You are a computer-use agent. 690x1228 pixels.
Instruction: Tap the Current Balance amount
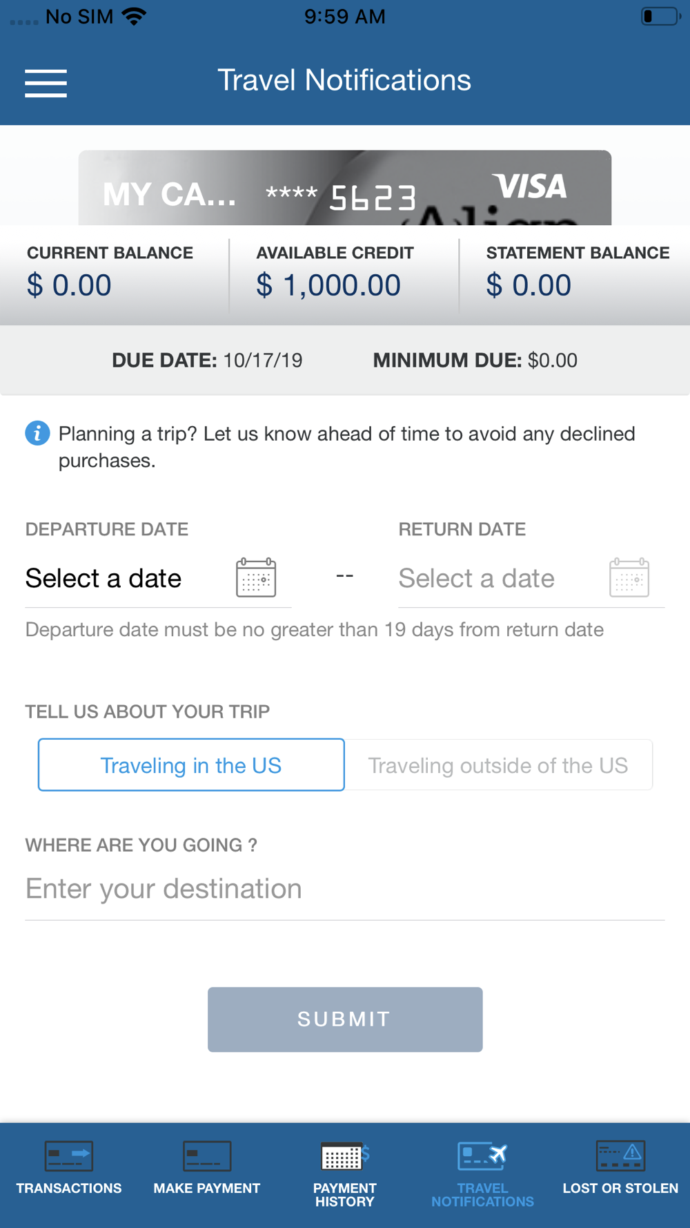point(69,285)
